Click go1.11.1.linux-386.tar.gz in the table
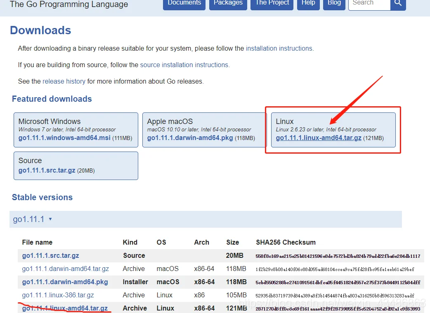Screen dimensions: 430x313 (58, 295)
